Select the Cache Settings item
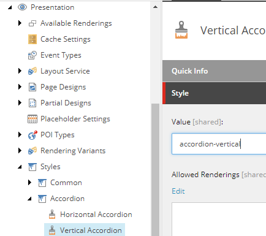The height and width of the screenshot is (236, 266). click(x=66, y=39)
